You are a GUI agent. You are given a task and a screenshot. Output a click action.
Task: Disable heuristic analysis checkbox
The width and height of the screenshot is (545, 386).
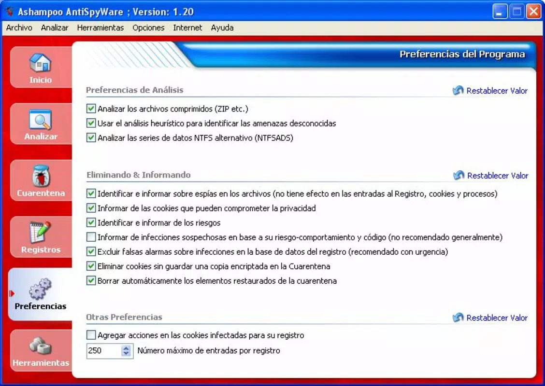(91, 123)
